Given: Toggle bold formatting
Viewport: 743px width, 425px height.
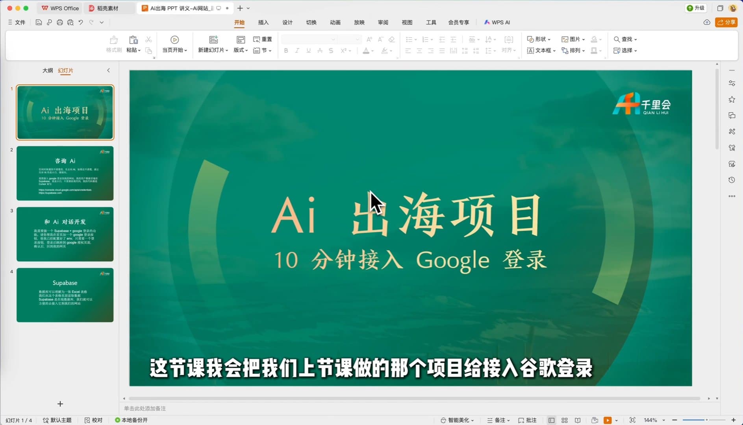Looking at the screenshot, I should pos(286,50).
